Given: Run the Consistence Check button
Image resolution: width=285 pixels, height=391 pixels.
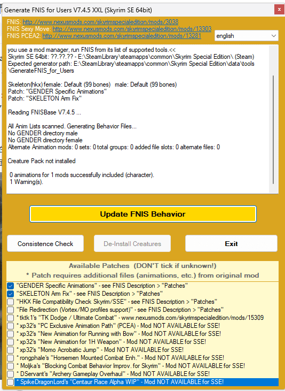Looking at the screenshot, I should pyautogui.click(x=45, y=243).
